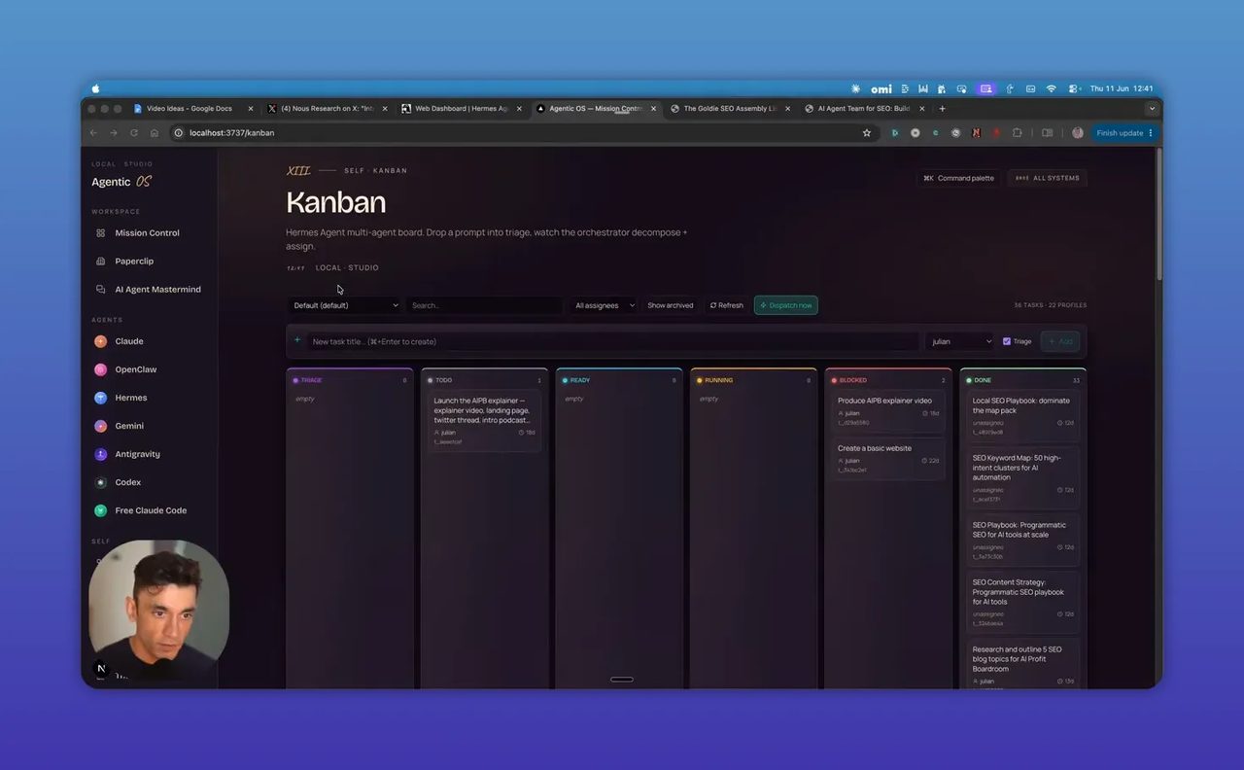Open the SEO Content Strategy card
The width and height of the screenshot is (1244, 770).
click(x=1022, y=602)
